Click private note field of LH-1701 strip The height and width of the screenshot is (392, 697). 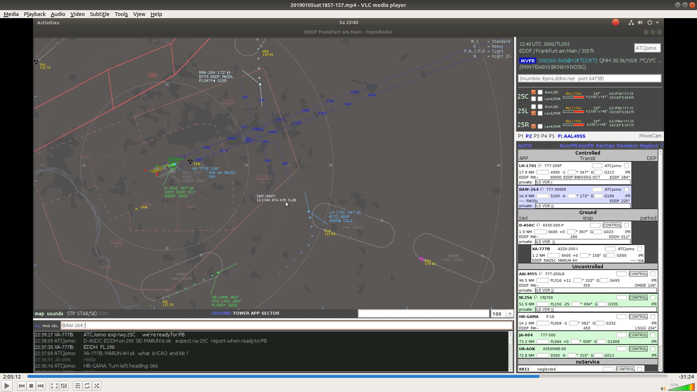coord(583,182)
